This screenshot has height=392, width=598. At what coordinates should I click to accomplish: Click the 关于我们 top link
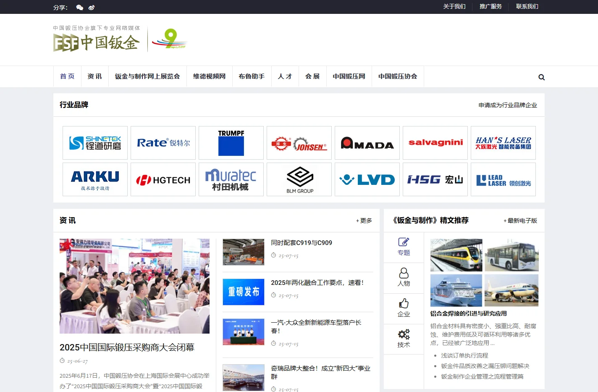[x=454, y=7]
